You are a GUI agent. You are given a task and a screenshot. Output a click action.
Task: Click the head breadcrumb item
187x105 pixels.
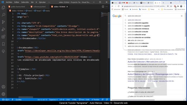(x=37, y=11)
